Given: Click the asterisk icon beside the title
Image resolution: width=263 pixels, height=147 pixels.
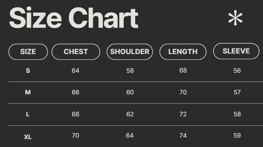Looking at the screenshot, I should click(235, 18).
